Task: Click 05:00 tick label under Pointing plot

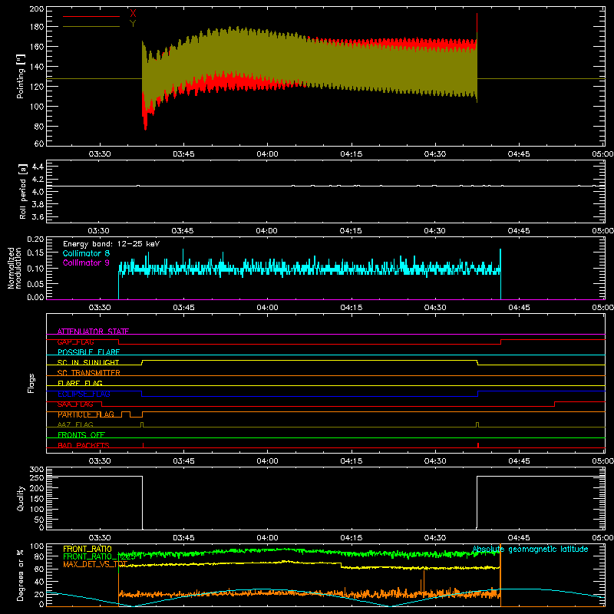Action: click(x=602, y=154)
